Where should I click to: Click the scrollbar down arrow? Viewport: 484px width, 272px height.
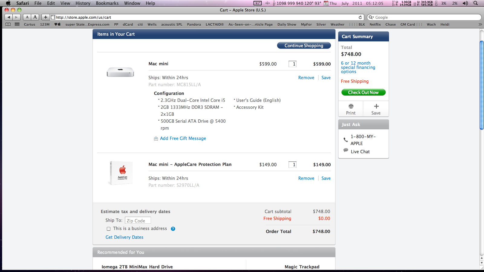pyautogui.click(x=482, y=263)
